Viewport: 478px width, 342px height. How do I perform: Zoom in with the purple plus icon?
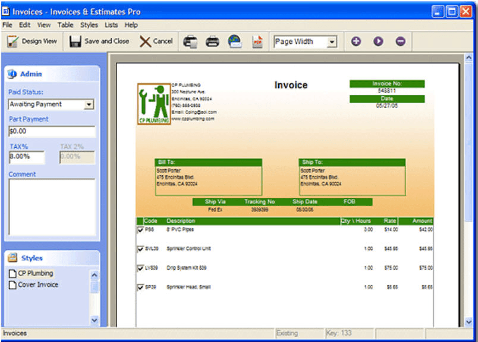356,41
